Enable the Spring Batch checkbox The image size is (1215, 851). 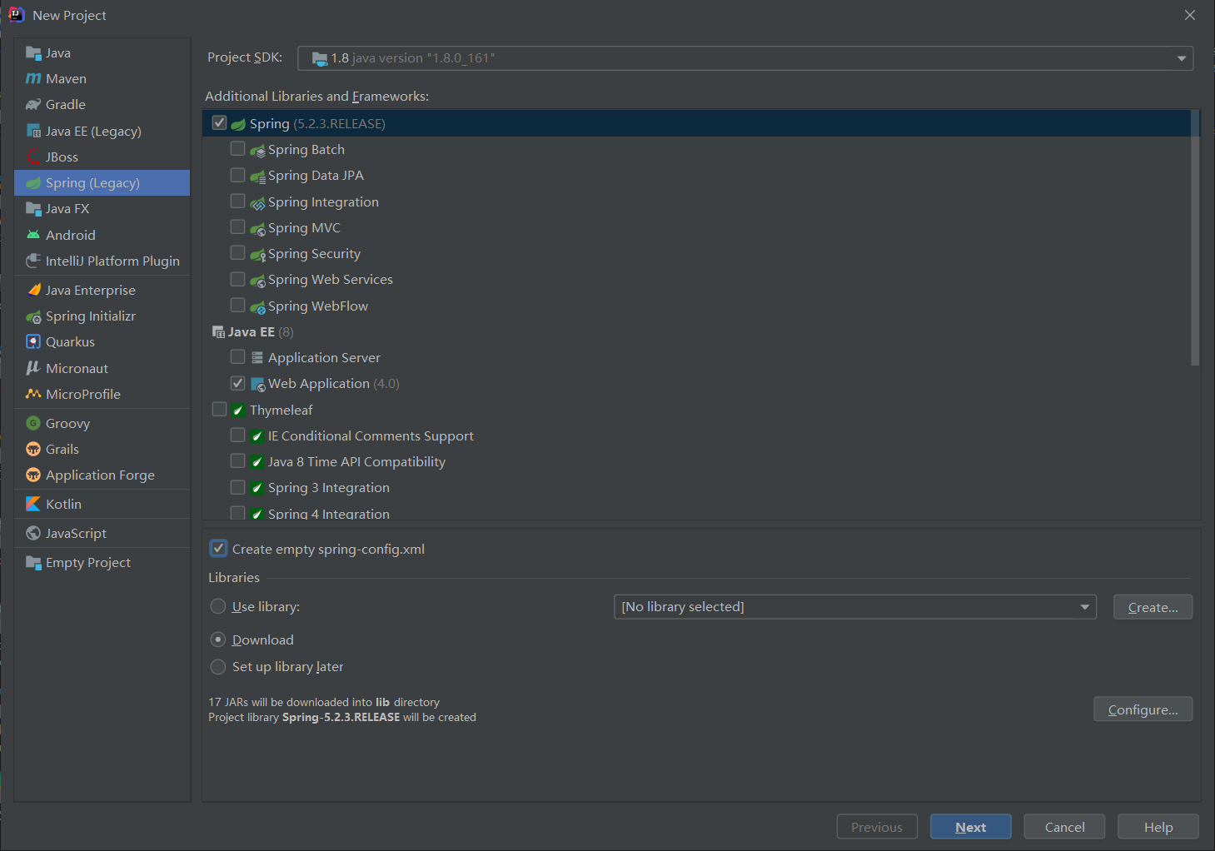238,149
